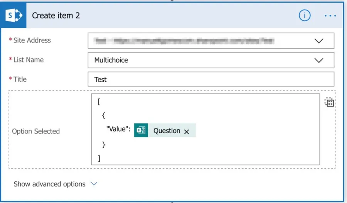Click the Site Address field label

(32, 40)
